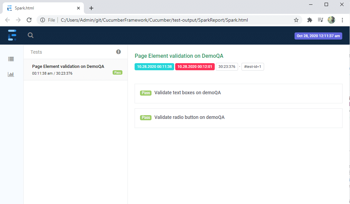Open the browser profile avatar icon
The height and width of the screenshot is (204, 350).
point(331,20)
